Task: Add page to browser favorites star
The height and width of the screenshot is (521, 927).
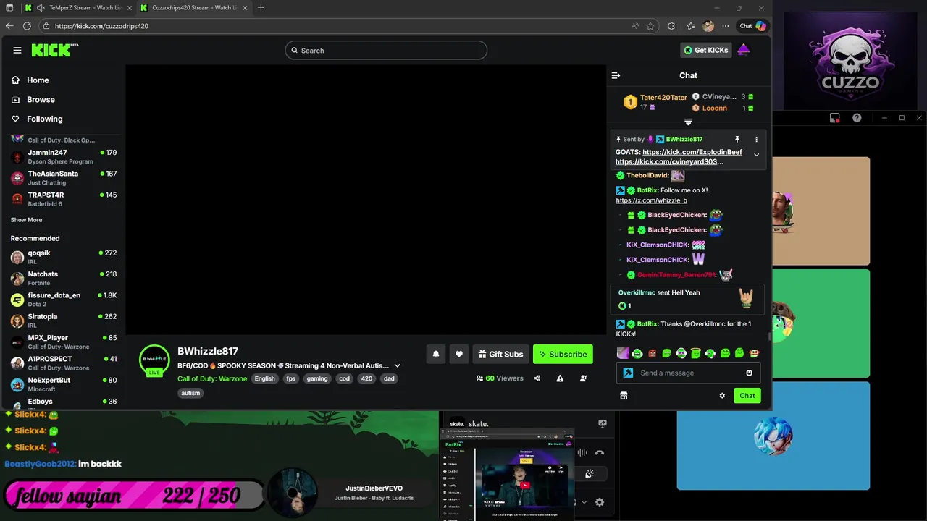Action: [x=650, y=26]
